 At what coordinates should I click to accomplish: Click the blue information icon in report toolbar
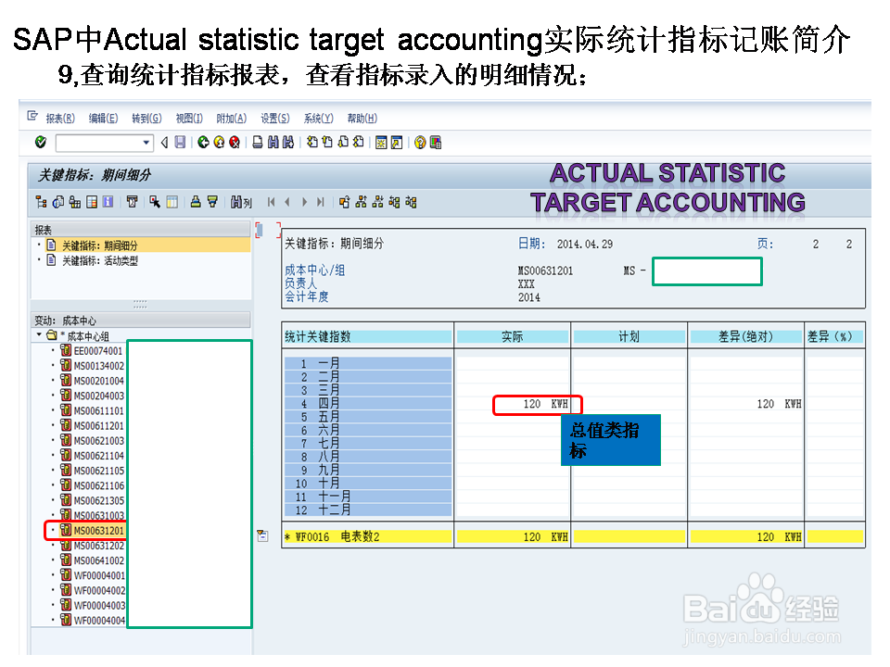point(108,202)
